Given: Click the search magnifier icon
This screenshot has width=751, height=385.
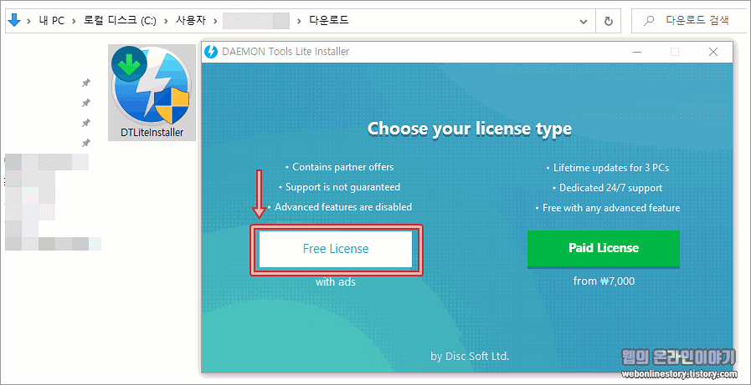Looking at the screenshot, I should coord(649,21).
